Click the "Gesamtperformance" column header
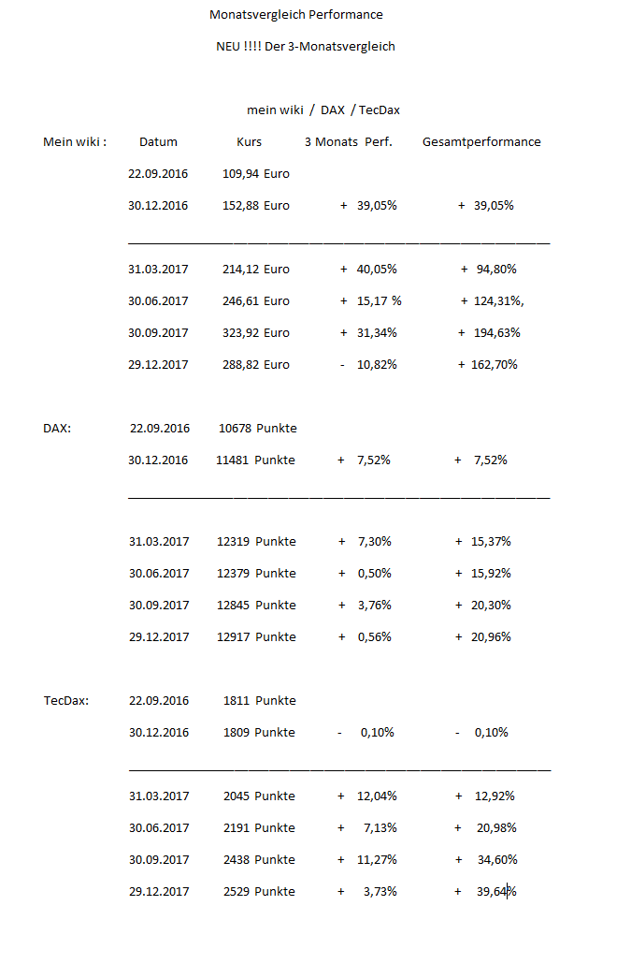 pos(481,142)
